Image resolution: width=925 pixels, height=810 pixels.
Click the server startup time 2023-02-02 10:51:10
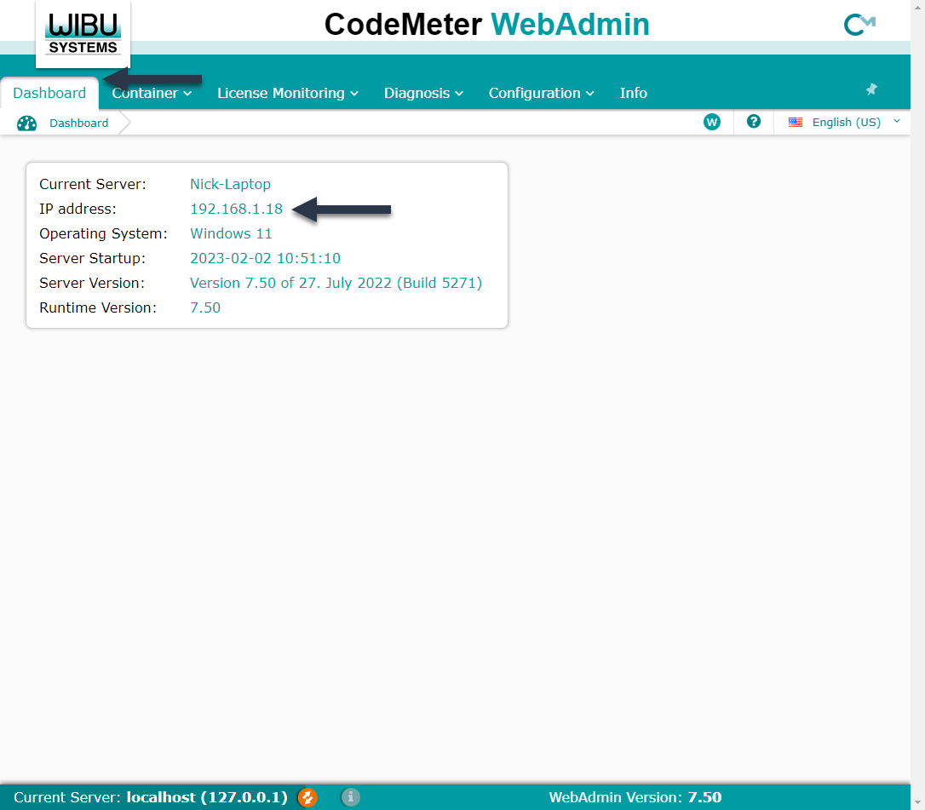[265, 258]
